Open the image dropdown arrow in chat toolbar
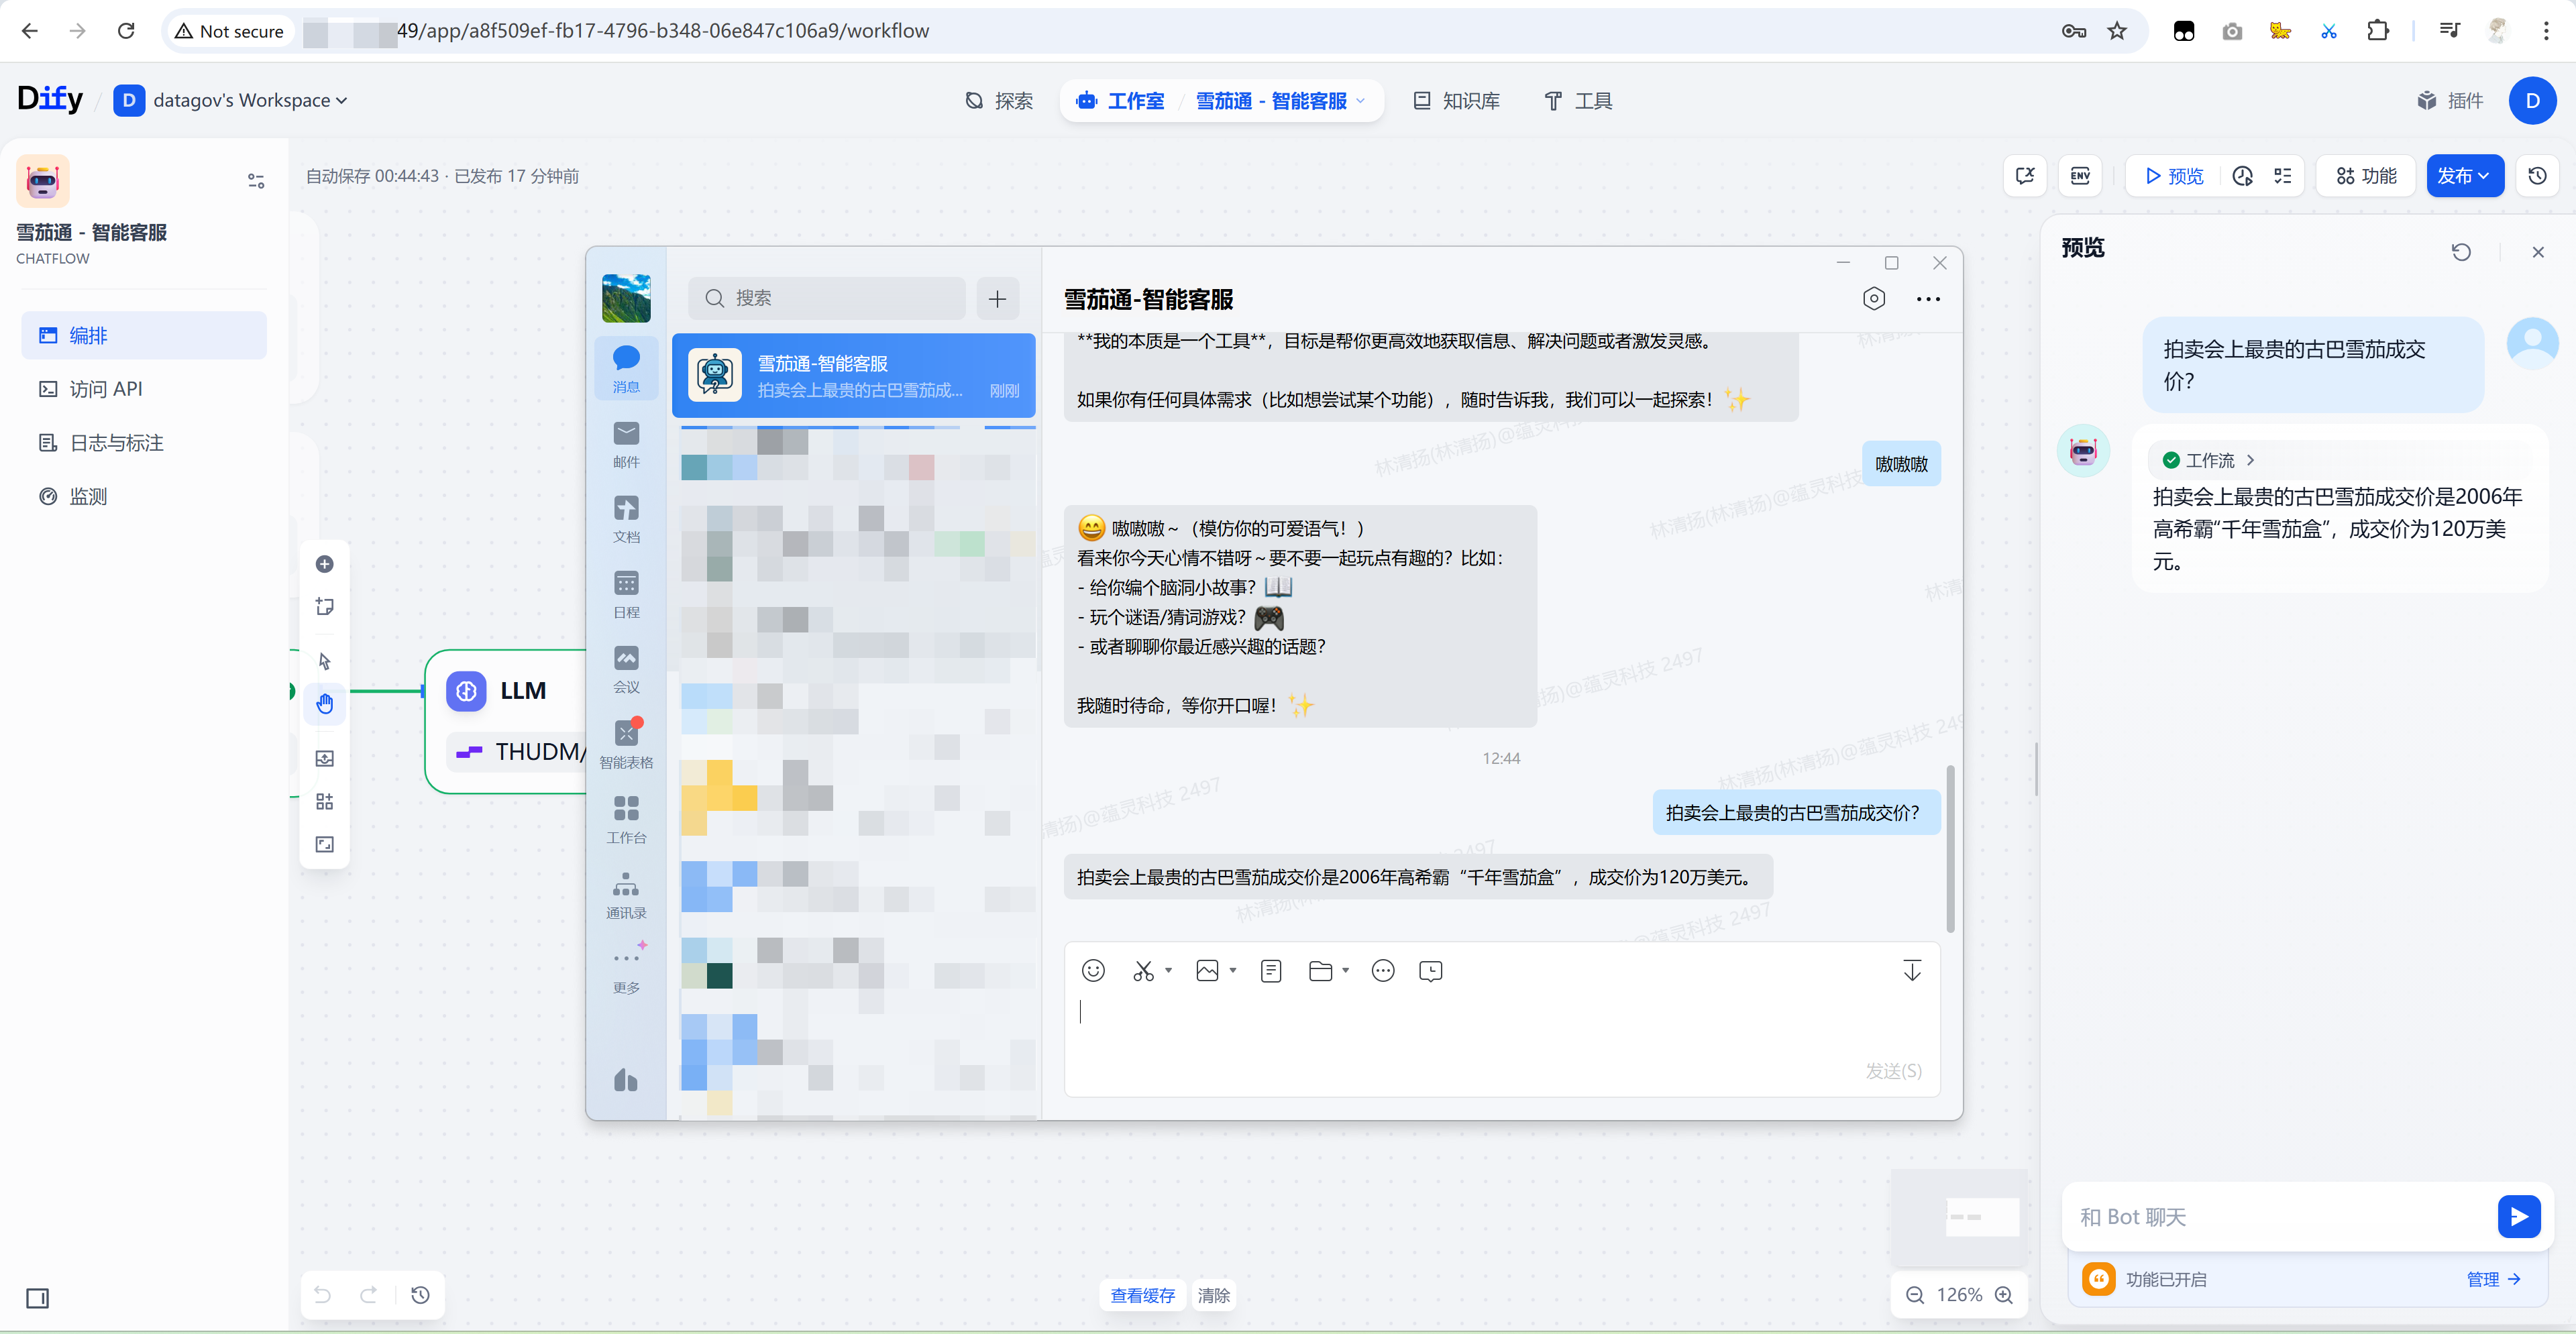Image resolution: width=2576 pixels, height=1334 pixels. click(x=1232, y=970)
